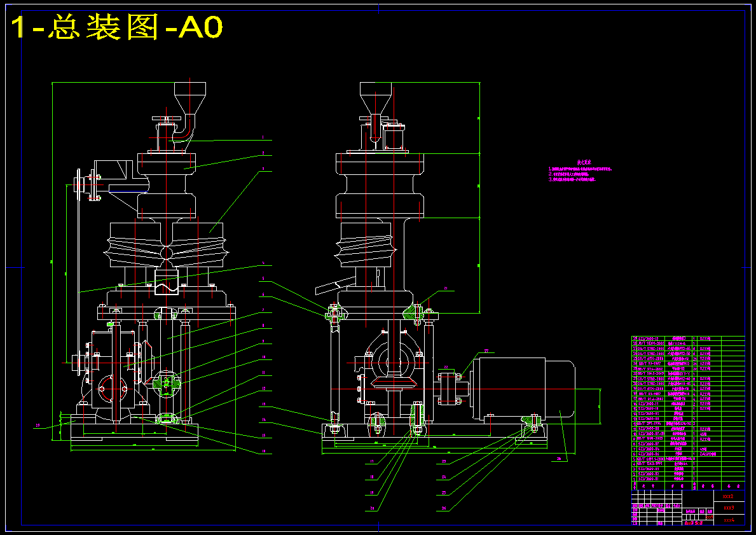Pick part balloon number 17 label
The image size is (756, 535).
pyautogui.click(x=372, y=461)
